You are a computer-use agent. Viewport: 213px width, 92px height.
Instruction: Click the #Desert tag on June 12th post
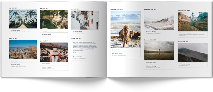13,66
